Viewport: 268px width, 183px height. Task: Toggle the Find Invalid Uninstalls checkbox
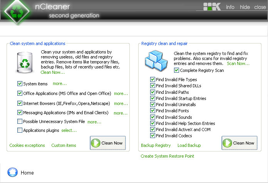click(152, 104)
